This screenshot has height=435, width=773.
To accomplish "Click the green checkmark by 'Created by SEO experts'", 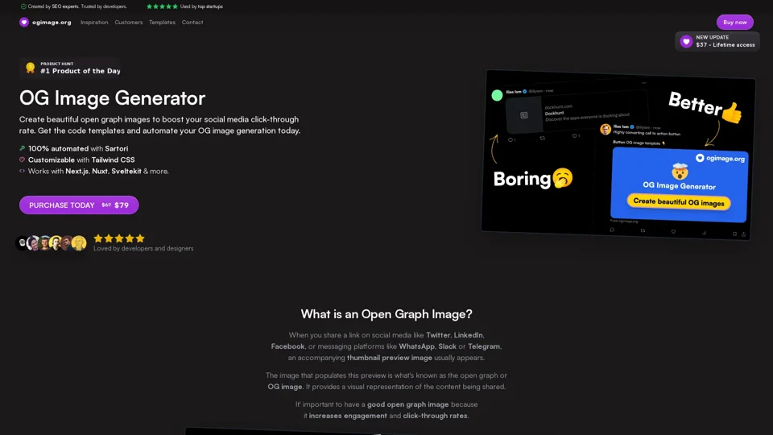I will click(23, 6).
